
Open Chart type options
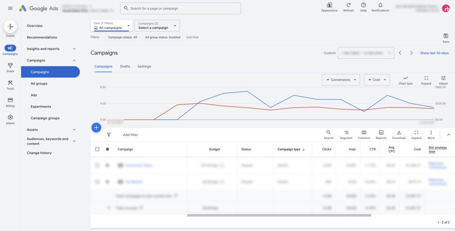tap(405, 80)
